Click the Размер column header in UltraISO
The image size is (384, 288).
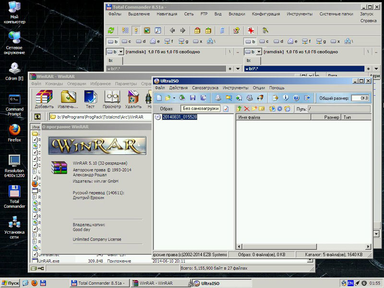point(326,117)
